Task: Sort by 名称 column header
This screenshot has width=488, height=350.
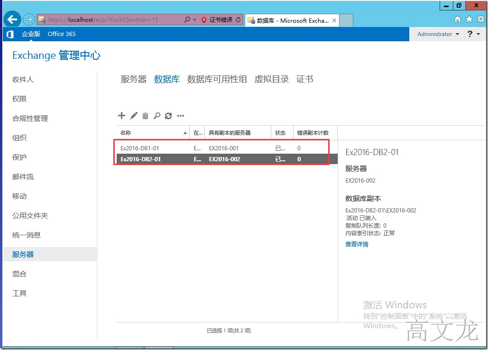Action: [x=153, y=133]
